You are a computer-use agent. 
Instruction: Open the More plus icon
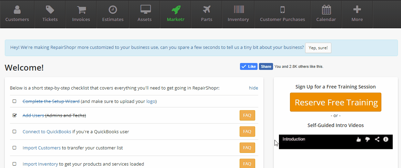tap(357, 10)
